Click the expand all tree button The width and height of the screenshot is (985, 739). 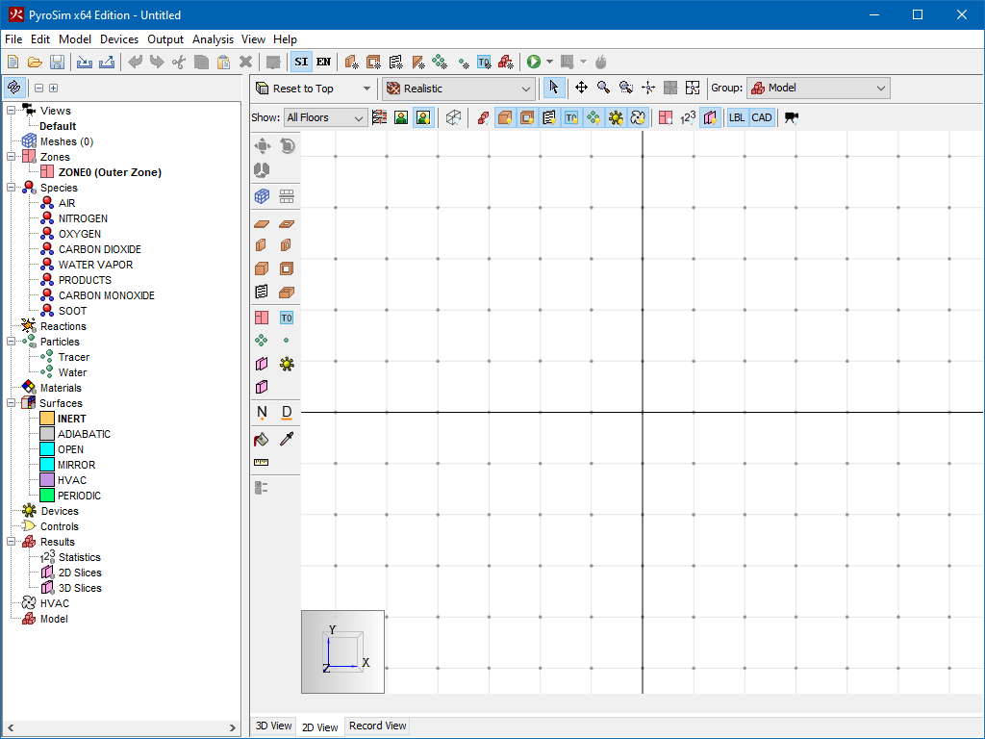pos(54,88)
